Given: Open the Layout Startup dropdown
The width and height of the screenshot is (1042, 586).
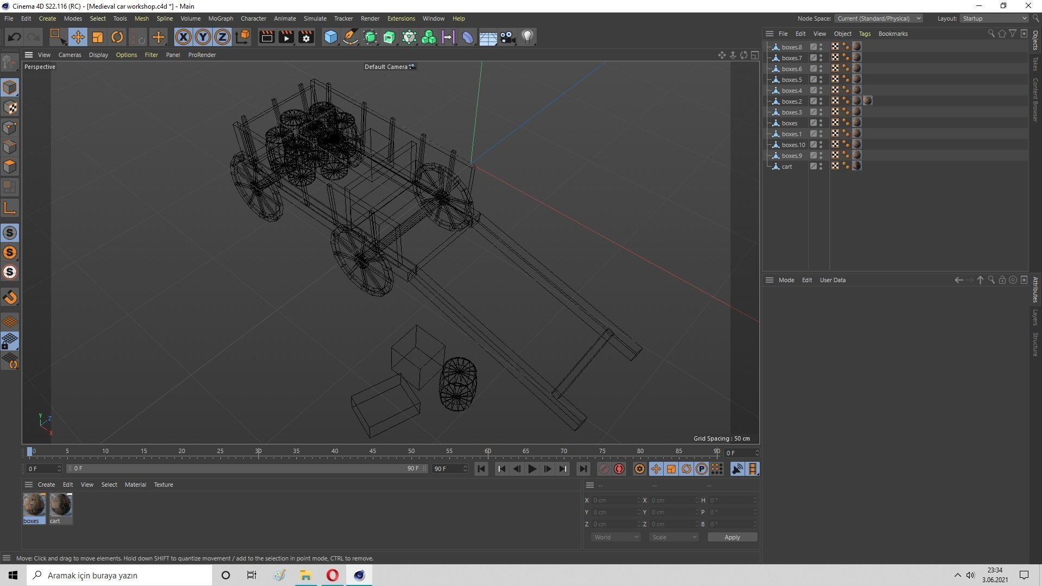Looking at the screenshot, I should point(994,18).
